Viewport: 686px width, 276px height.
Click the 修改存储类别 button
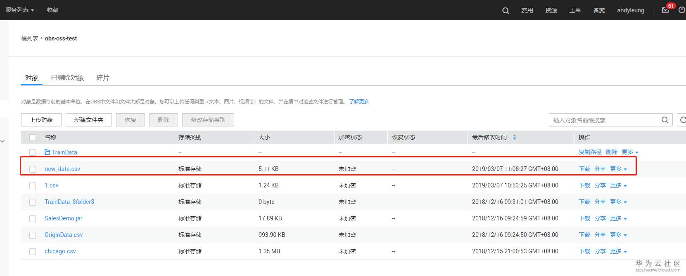[208, 120]
